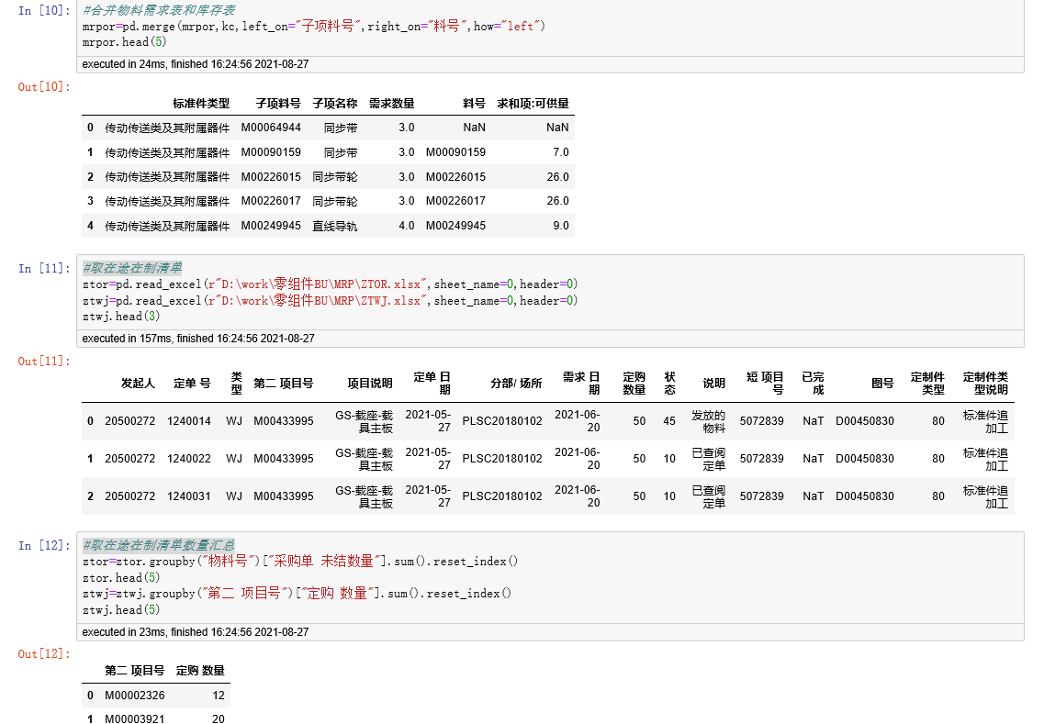The image size is (1044, 724).
Task: Click the '求和项:可供量' column header
Action: point(533,104)
